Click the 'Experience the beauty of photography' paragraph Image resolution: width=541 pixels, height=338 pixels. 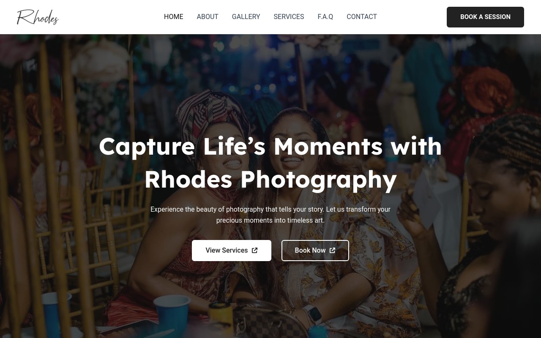270,215
